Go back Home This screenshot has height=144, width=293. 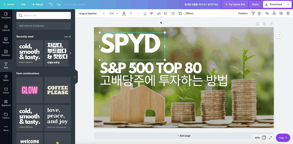(x=9, y=4)
